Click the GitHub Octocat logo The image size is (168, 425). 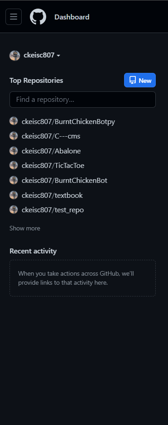point(38,17)
